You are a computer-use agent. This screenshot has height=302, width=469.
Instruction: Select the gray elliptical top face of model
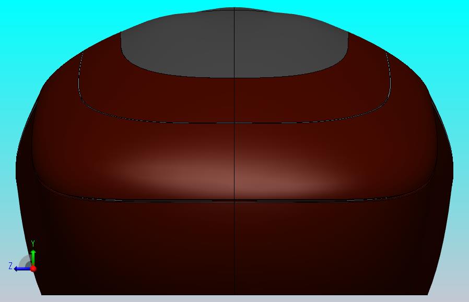(234, 43)
